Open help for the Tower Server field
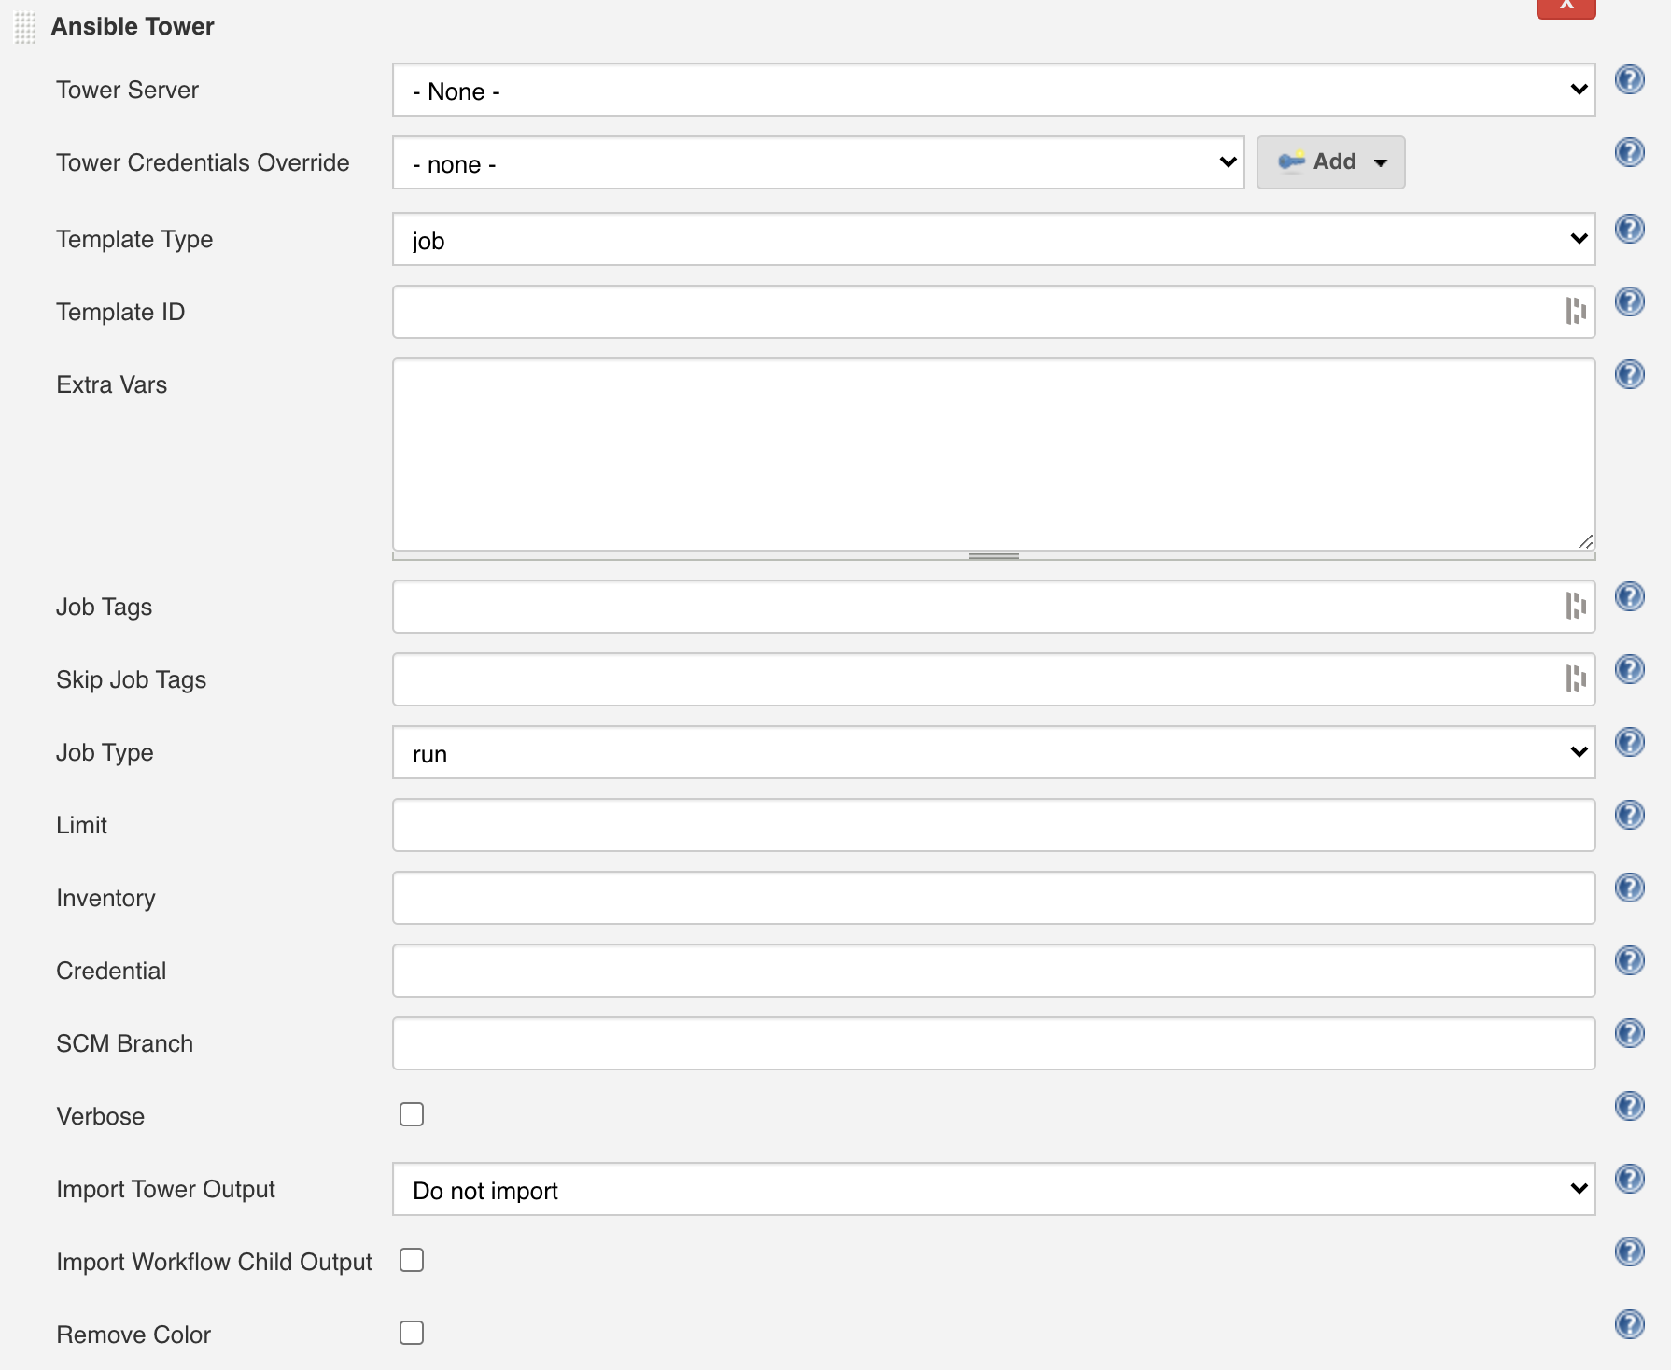1671x1370 pixels. pyautogui.click(x=1630, y=79)
